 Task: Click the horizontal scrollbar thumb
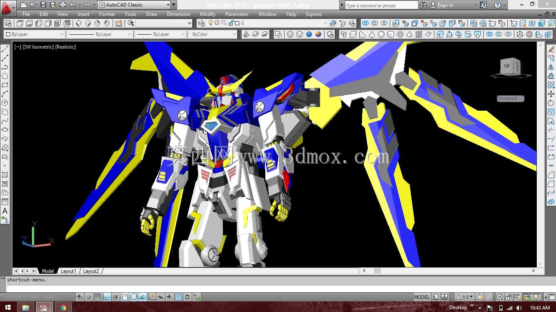click(x=377, y=271)
